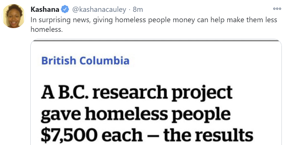Viewport: 287px width, 145px height.
Task: Open the @kashanacauley handle link
Action: pos(99,9)
